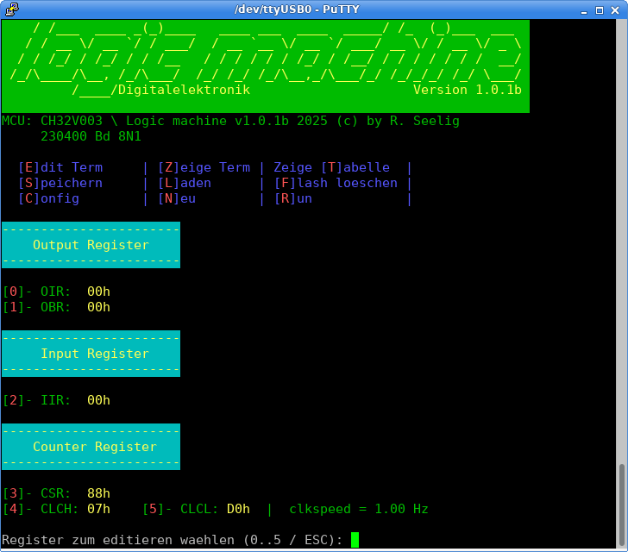Click the OIR register value 00h

pos(98,292)
